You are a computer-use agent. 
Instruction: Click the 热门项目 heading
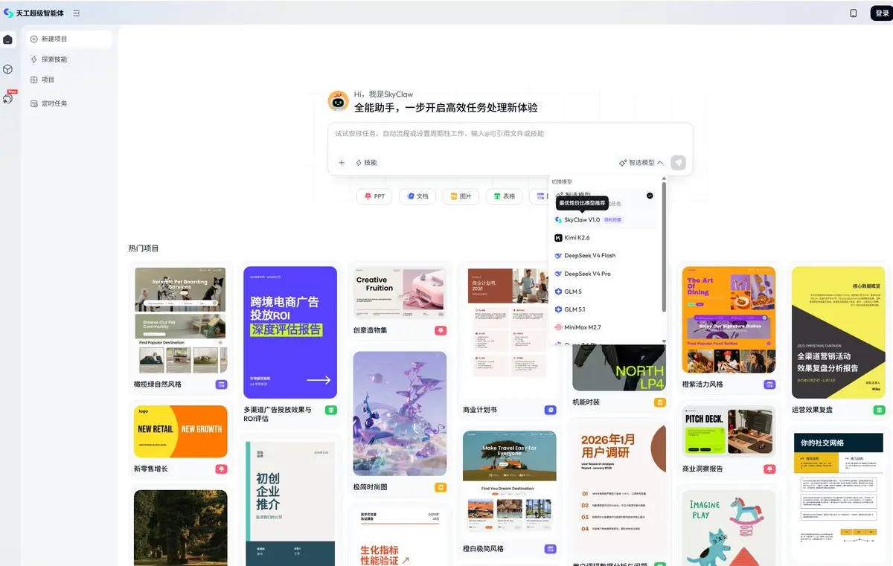coord(144,248)
